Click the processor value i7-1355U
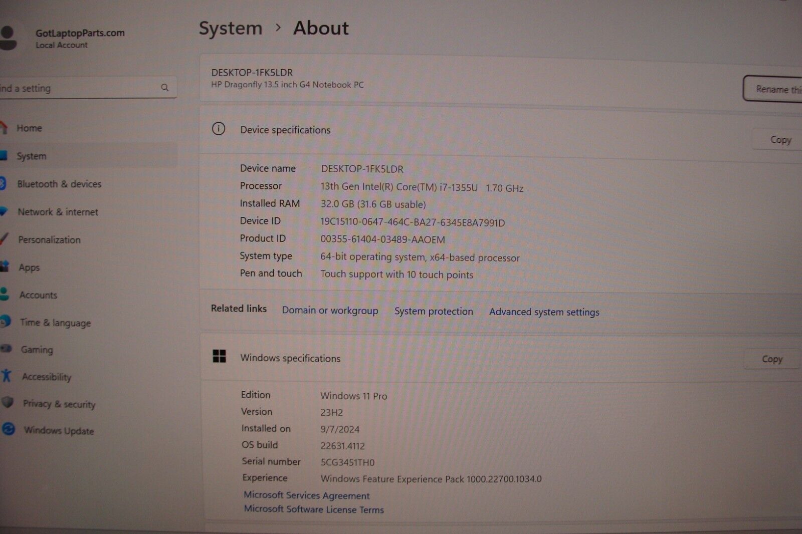802x534 pixels. [422, 187]
